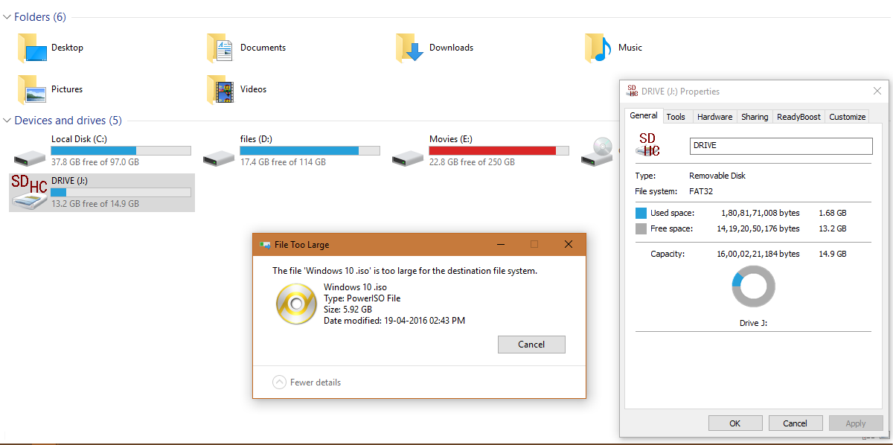The image size is (893, 445).
Task: Click the red Movies (E:) usage bar
Action: pos(499,150)
